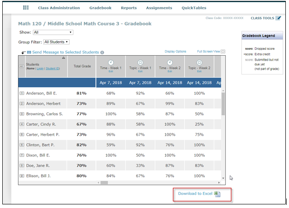Select student row 1 Anderson, Bill E.
289x208 pixels.
[21, 93]
